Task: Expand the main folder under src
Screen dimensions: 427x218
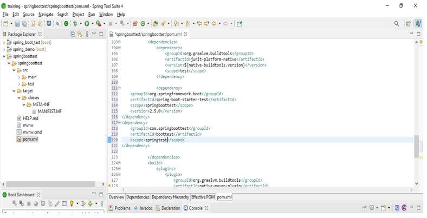Action: click(20, 77)
